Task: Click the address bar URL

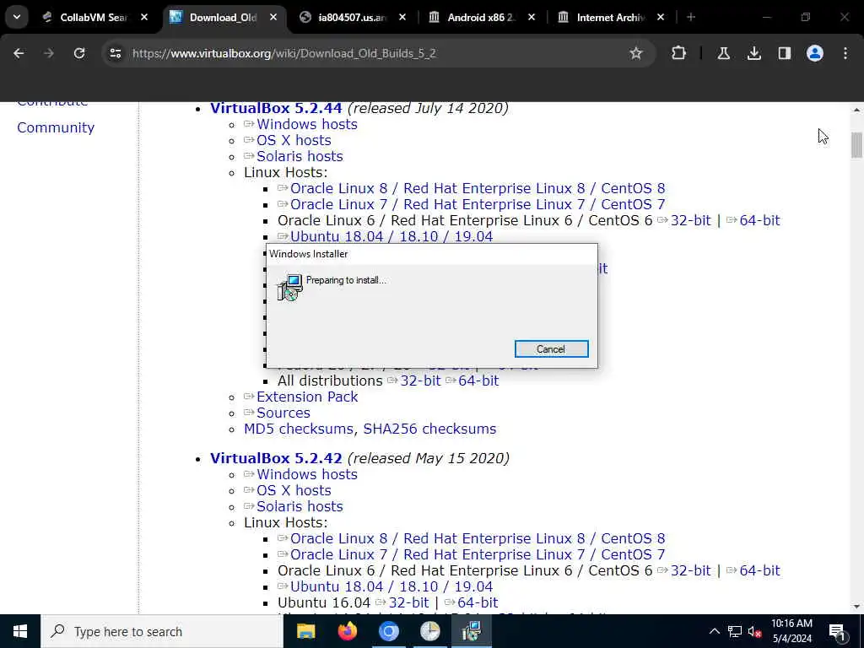Action: 284,53
